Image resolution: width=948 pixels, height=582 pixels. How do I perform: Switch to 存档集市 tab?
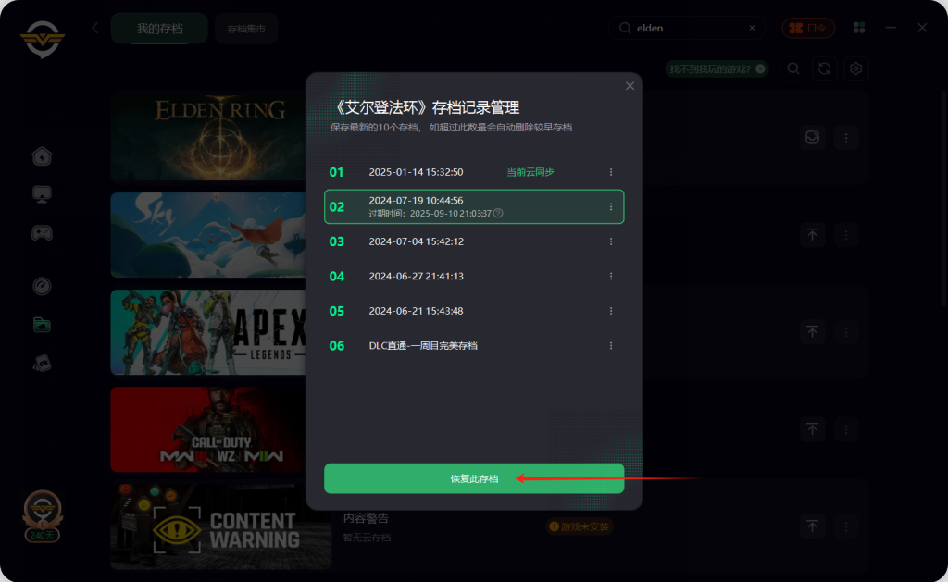[x=246, y=29]
